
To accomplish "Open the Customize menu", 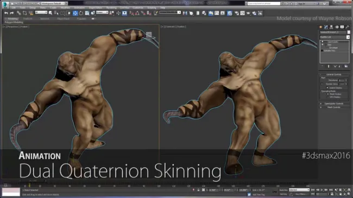I will click(x=138, y=8).
